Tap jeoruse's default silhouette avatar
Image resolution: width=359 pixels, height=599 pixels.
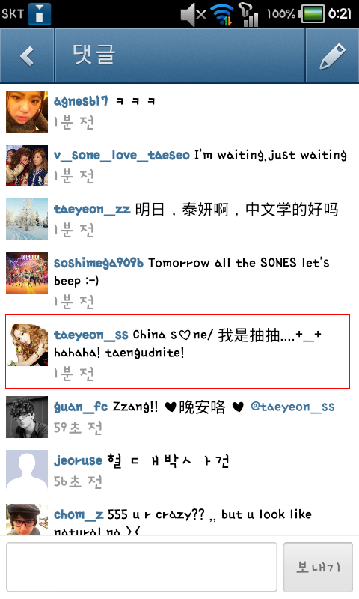pos(27,471)
